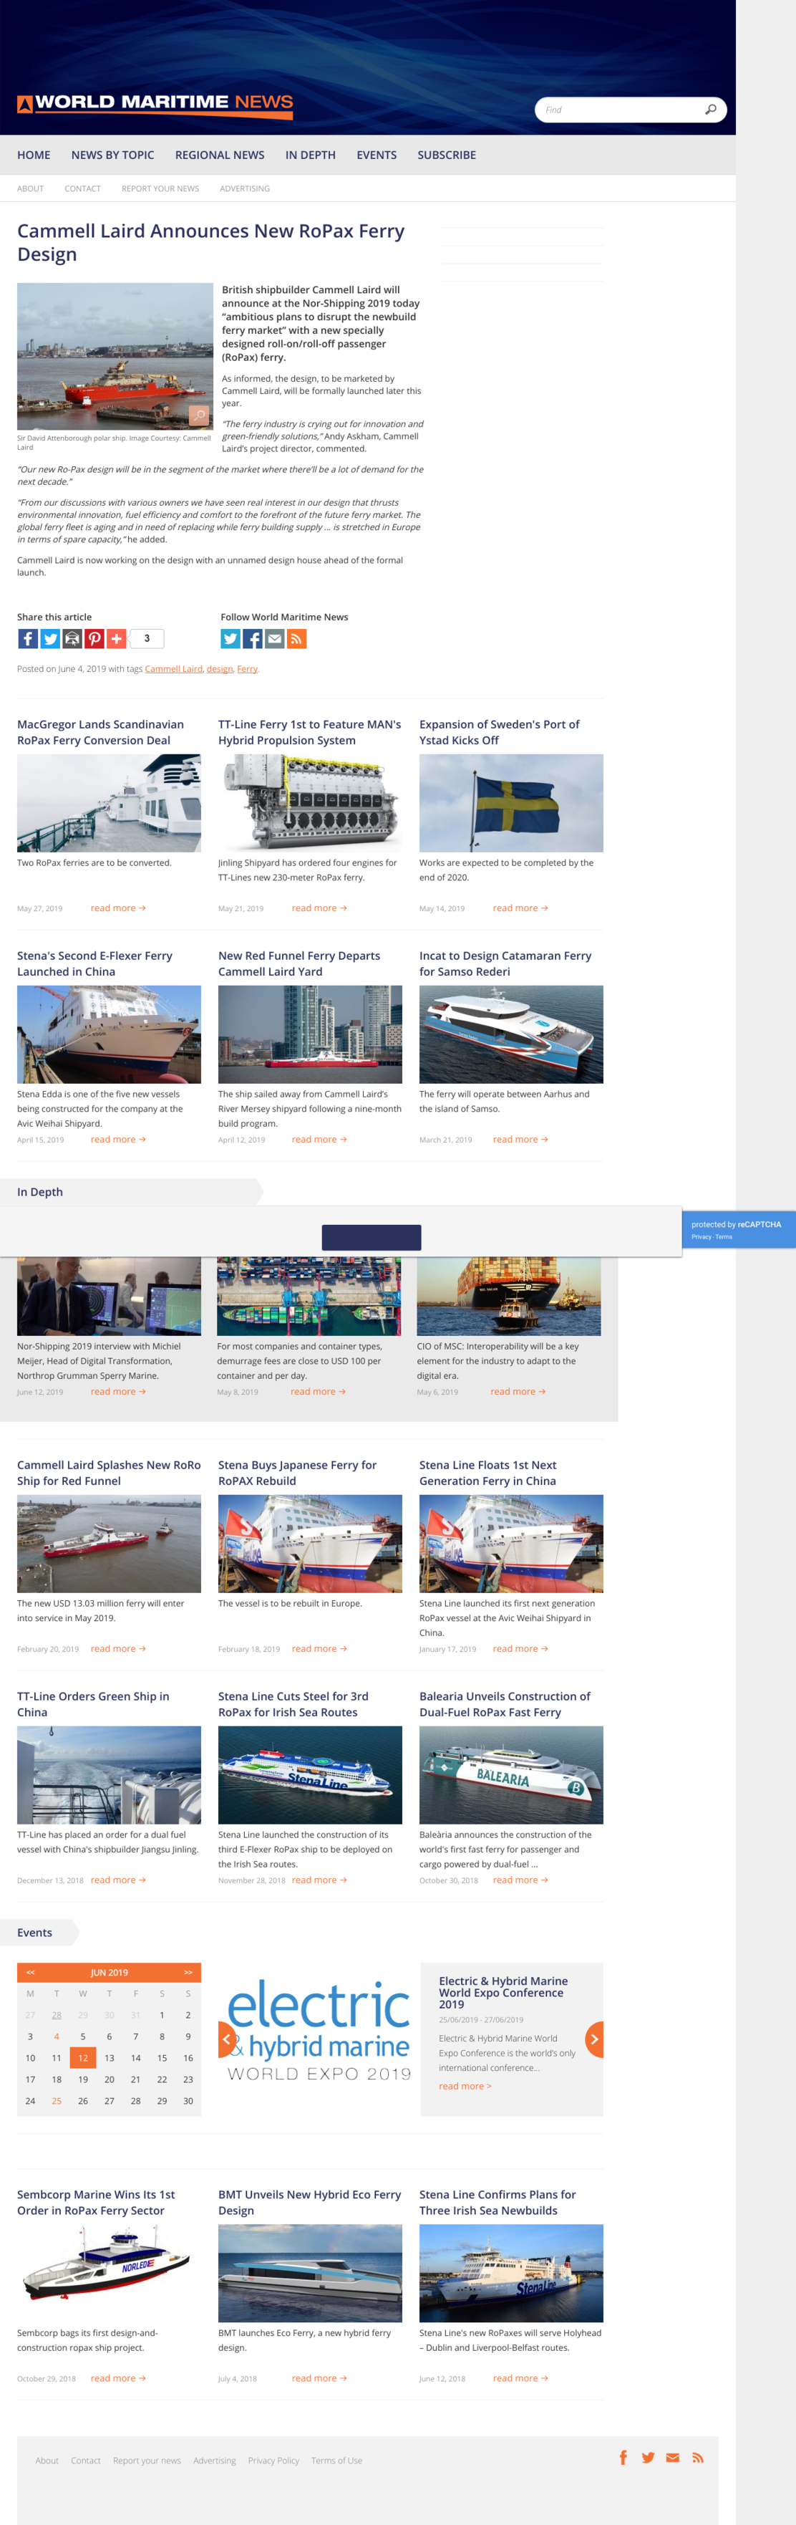The height and width of the screenshot is (2525, 796).
Task: Share article on Facebook
Action: [x=29, y=639]
